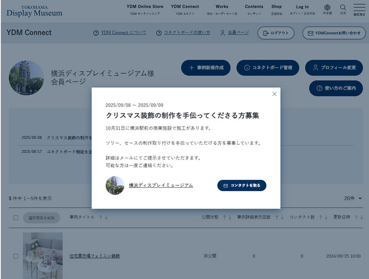Sort 事例タイトル descending with down arrow

tap(106, 217)
